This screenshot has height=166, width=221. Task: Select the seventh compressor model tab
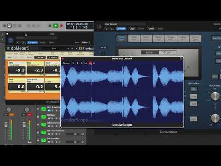tap(195, 38)
